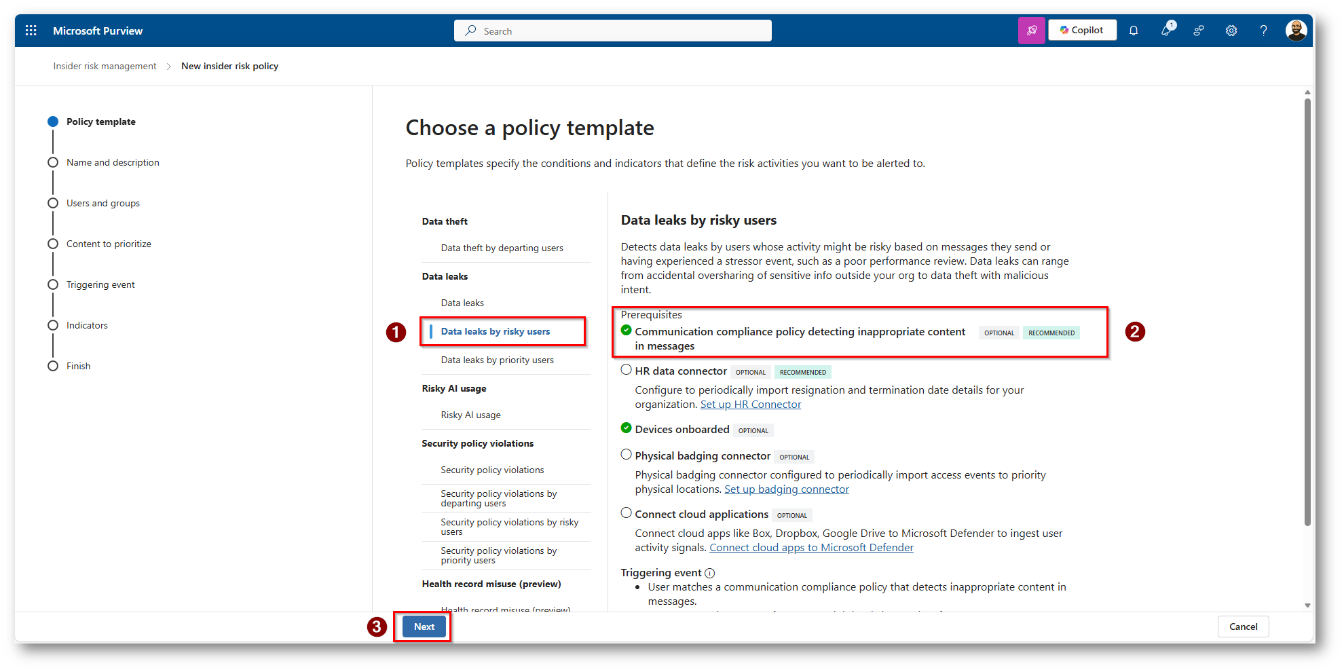This screenshot has height=672, width=1344.
Task: Open the Help question mark icon
Action: pos(1263,31)
